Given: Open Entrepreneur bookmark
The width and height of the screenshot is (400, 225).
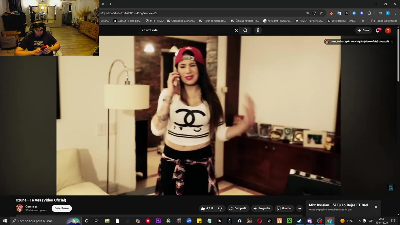Looking at the screenshot, I should tap(342, 21).
